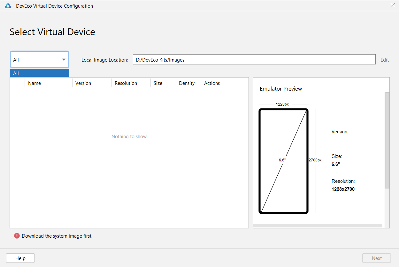Close the DevEco Virtual Device Configuration window

click(393, 5)
